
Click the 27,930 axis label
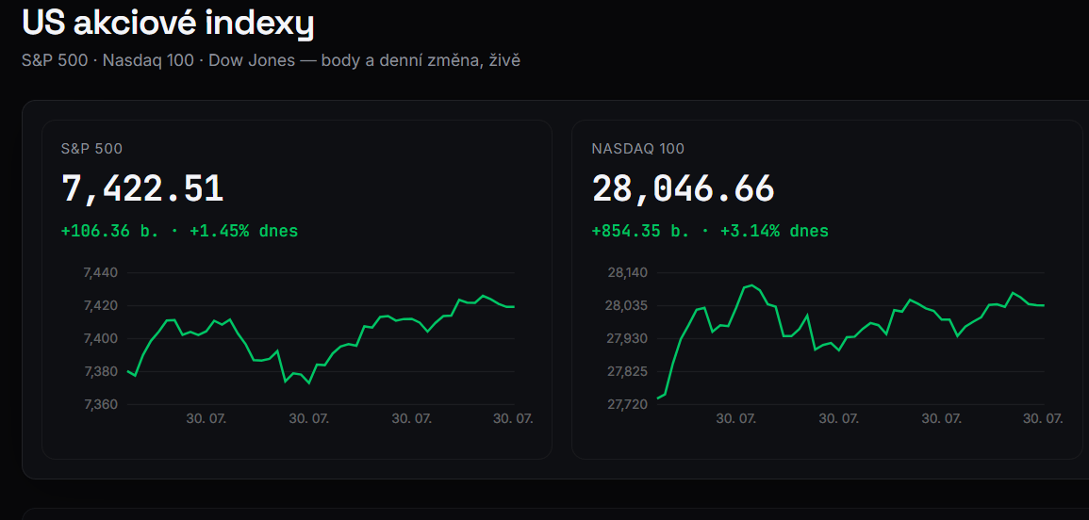click(627, 339)
